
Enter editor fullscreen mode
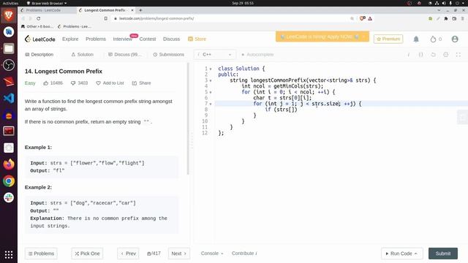[458, 55]
